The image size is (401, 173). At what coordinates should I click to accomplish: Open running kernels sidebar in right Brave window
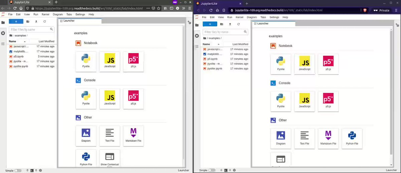[x=197, y=36]
